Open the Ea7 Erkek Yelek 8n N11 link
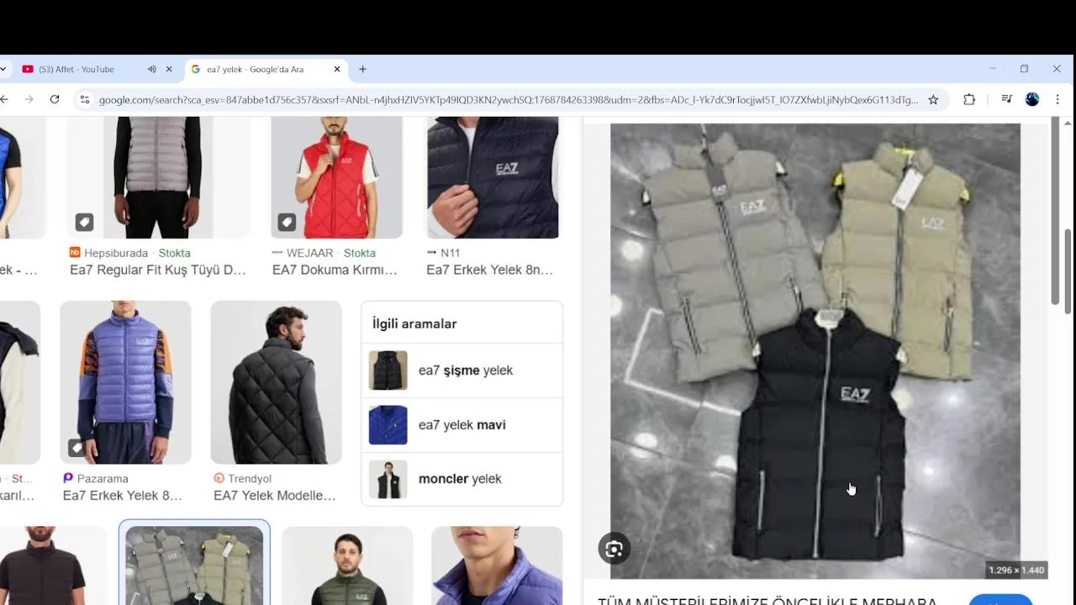Screen dimensions: 1076x605 click(490, 270)
